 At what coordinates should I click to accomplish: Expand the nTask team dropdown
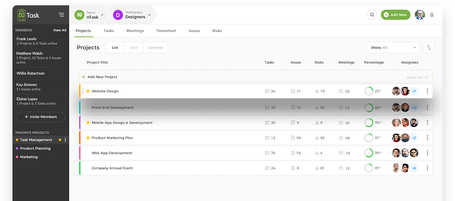pos(102,15)
